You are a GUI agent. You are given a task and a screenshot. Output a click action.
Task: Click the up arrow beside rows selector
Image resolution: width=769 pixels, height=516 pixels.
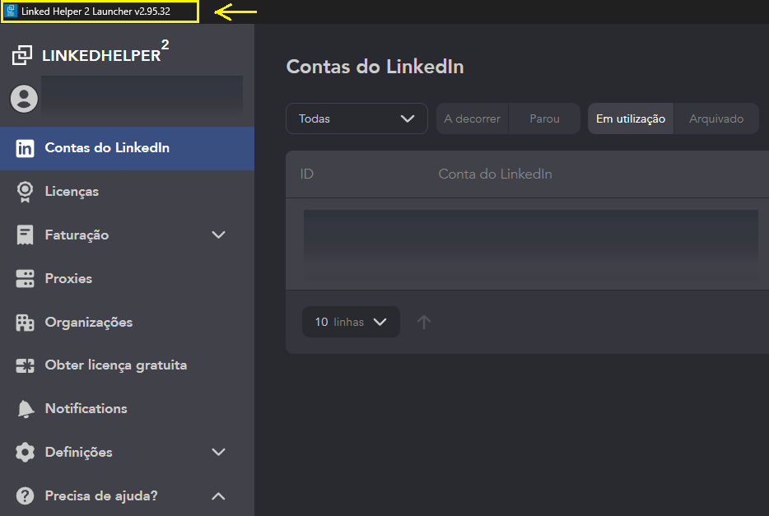pyautogui.click(x=424, y=322)
